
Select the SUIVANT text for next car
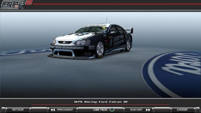point(136,110)
